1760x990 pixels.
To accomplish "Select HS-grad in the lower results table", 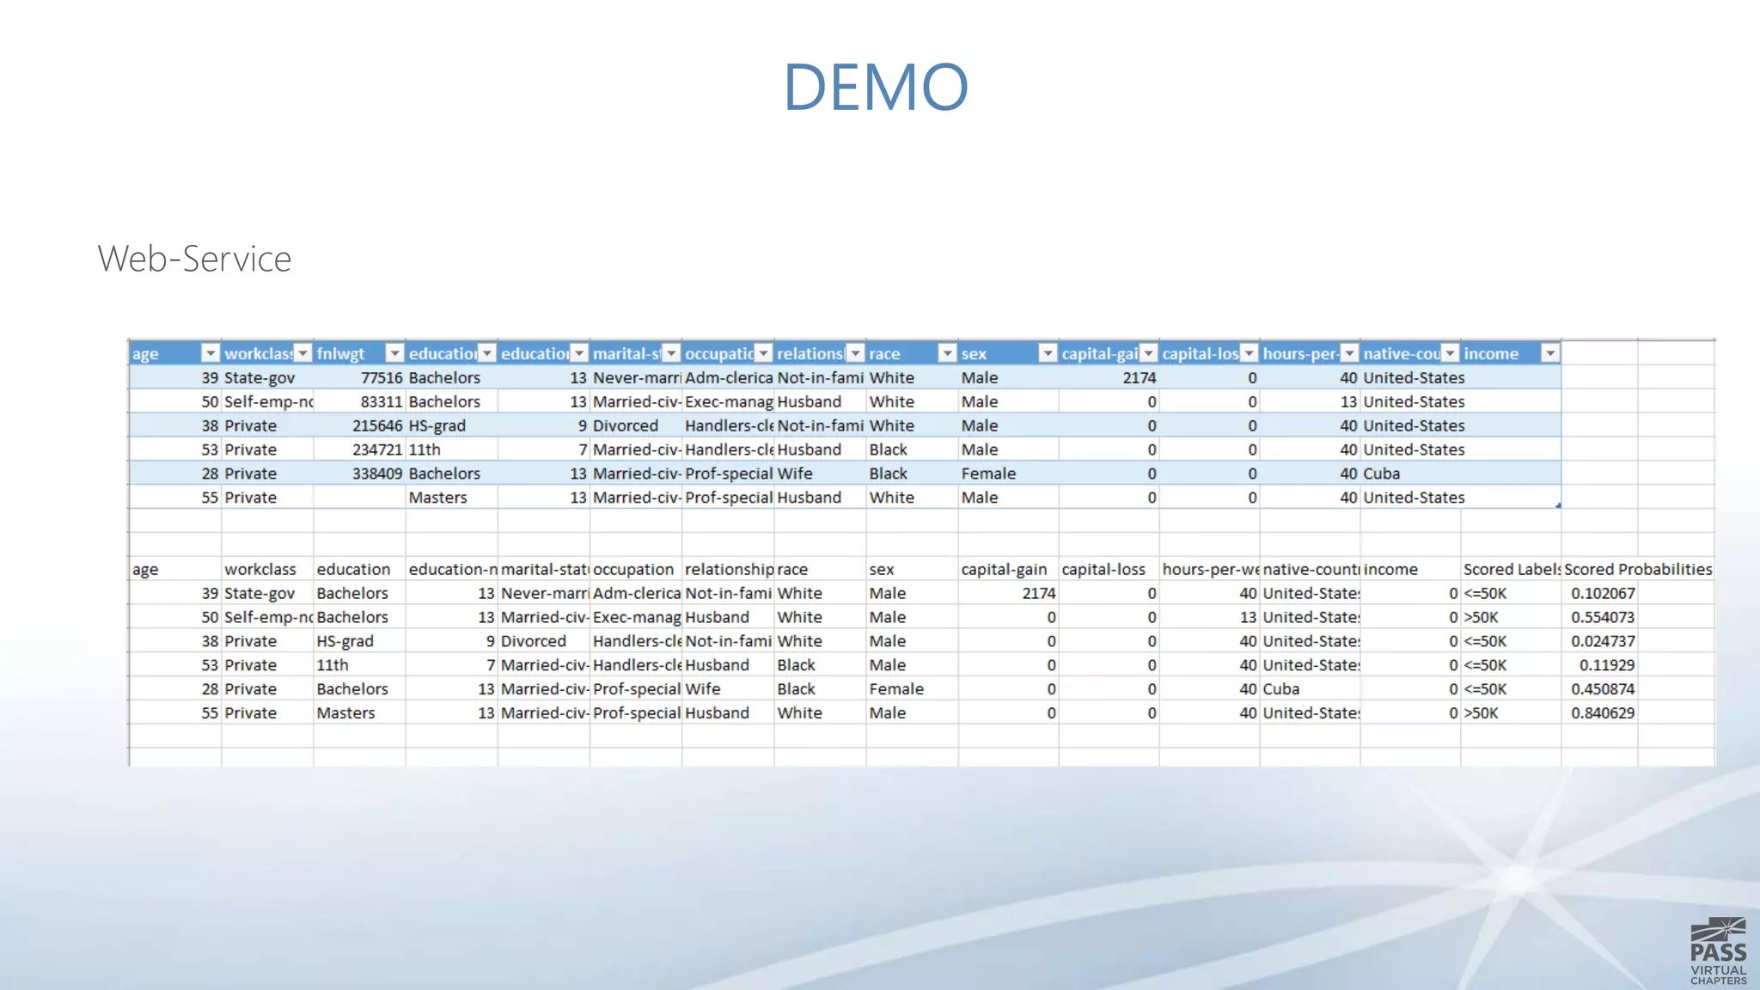I will coord(359,641).
